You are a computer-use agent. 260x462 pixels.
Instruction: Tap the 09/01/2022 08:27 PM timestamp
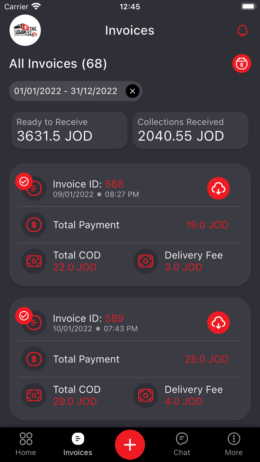pyautogui.click(x=96, y=194)
